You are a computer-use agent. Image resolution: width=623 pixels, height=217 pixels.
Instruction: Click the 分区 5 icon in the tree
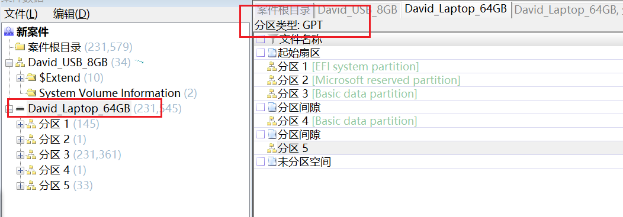pyautogui.click(x=32, y=185)
